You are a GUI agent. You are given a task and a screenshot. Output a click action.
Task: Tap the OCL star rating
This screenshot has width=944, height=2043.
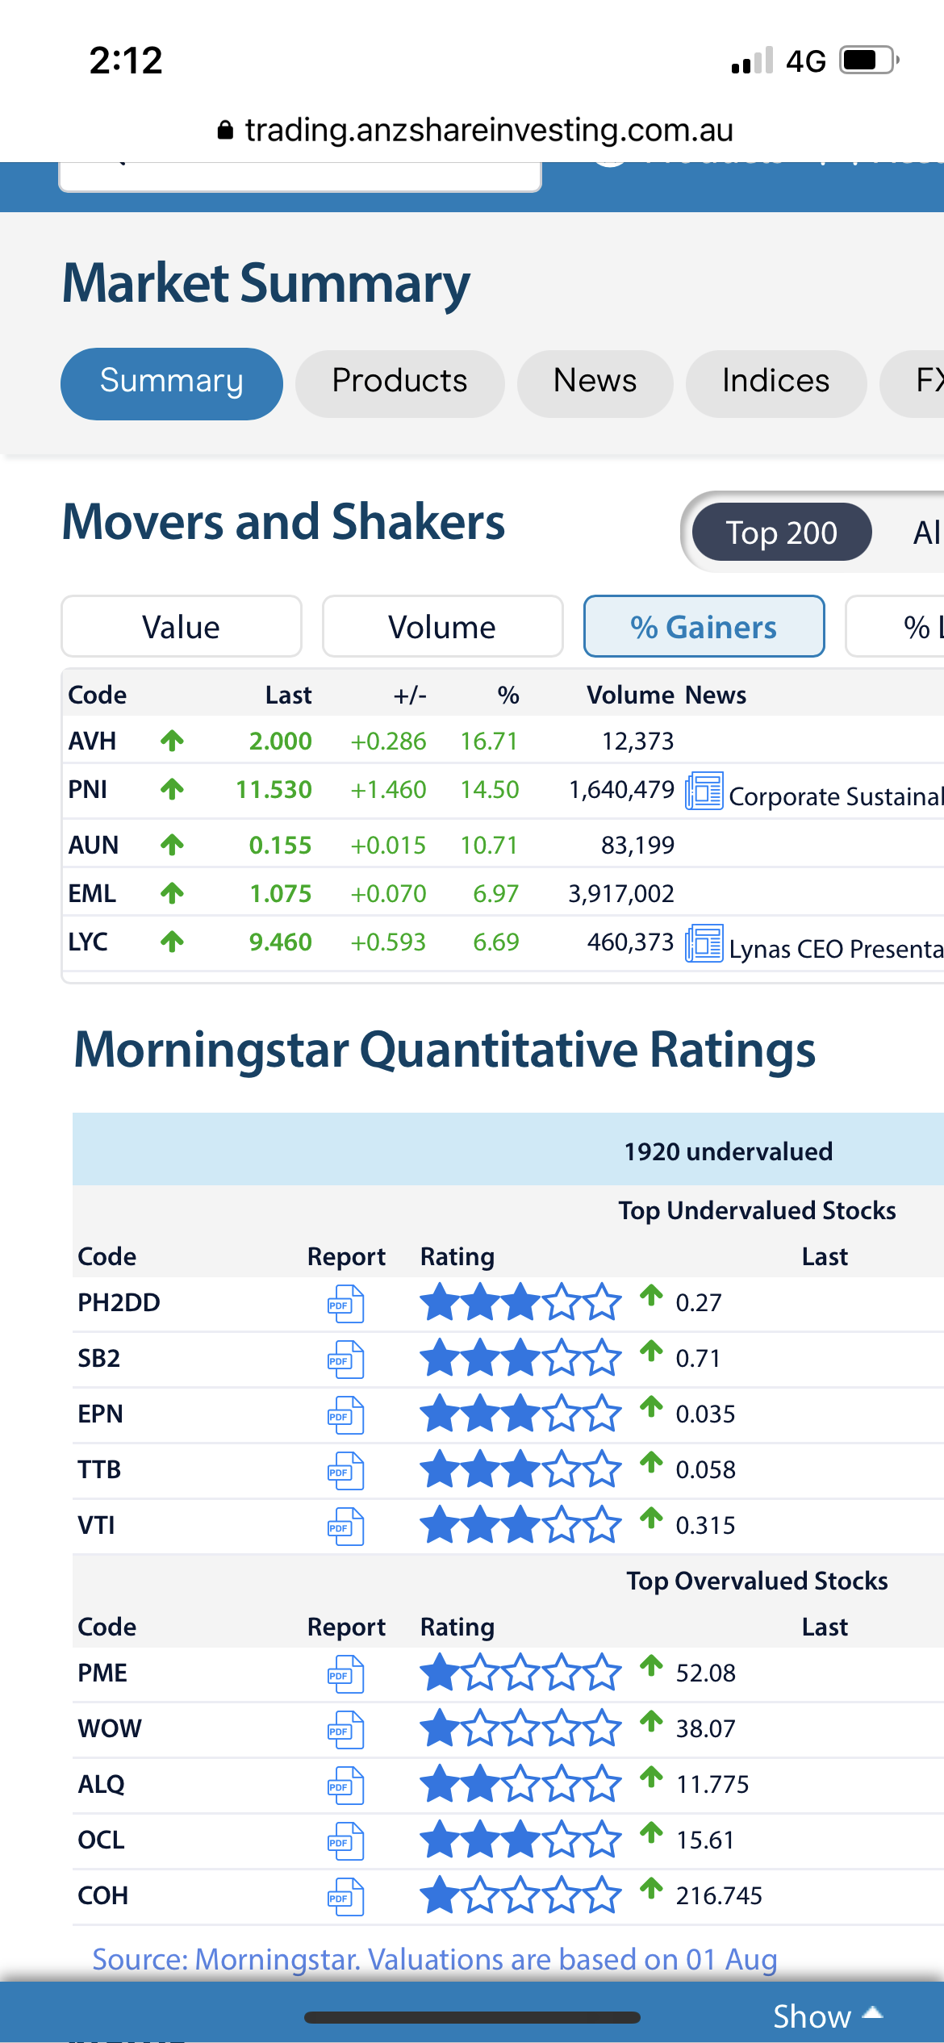click(x=520, y=1839)
